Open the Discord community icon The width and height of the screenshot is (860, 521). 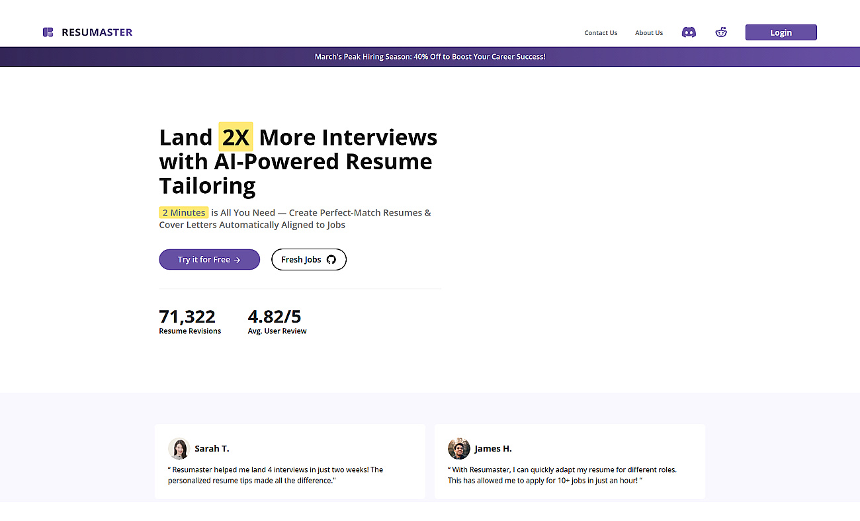689,32
